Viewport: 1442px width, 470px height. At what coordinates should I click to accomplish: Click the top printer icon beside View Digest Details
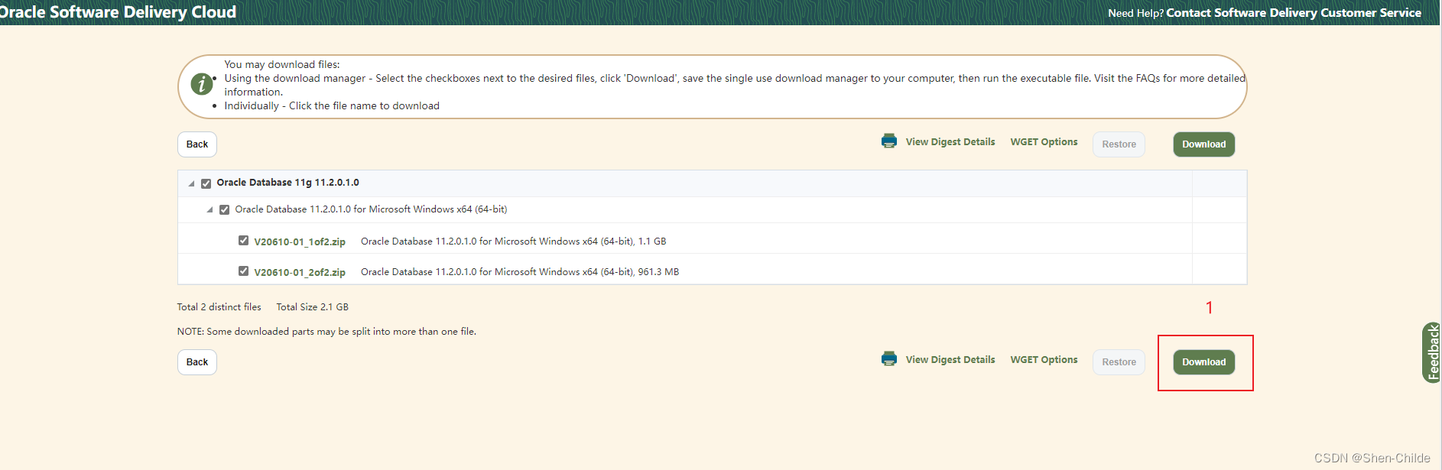(x=888, y=141)
